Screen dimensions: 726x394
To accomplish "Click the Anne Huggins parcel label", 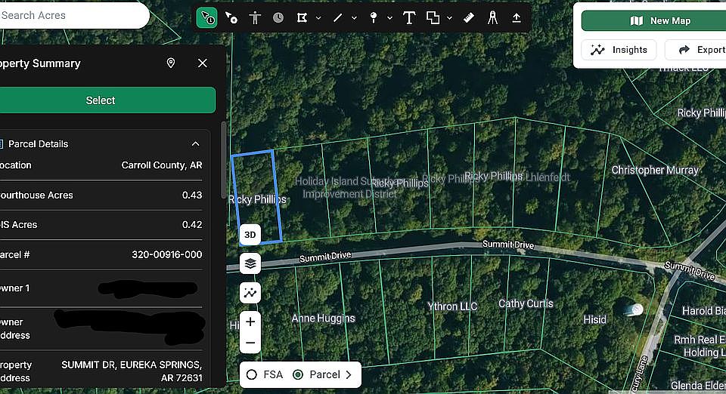I will point(323,319).
